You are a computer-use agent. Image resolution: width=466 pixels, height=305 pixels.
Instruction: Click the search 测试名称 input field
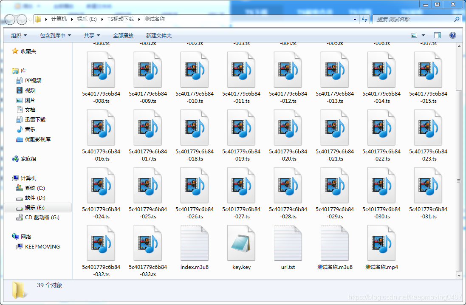414,19
